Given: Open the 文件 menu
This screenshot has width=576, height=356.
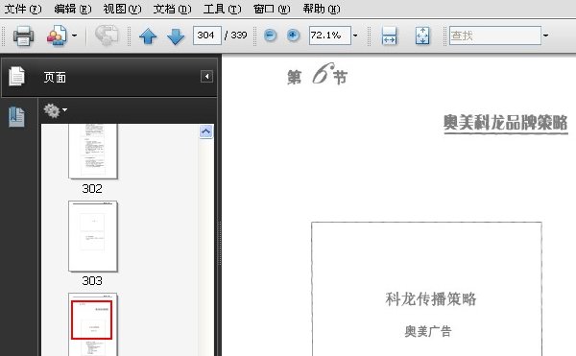Looking at the screenshot, I should [x=23, y=9].
